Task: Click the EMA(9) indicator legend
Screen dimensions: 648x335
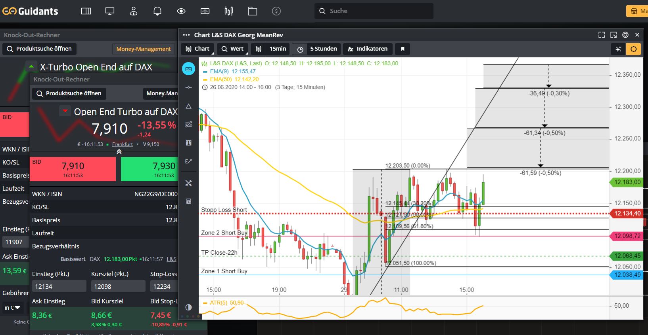Action: pos(229,72)
